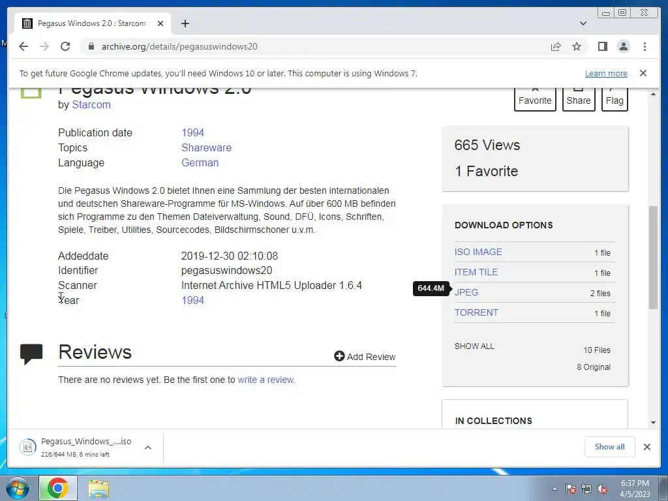Reload the page with refresh icon
The width and height of the screenshot is (668, 501).
[65, 46]
